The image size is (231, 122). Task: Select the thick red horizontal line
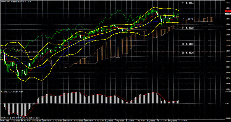pyautogui.click(x=112, y=11)
